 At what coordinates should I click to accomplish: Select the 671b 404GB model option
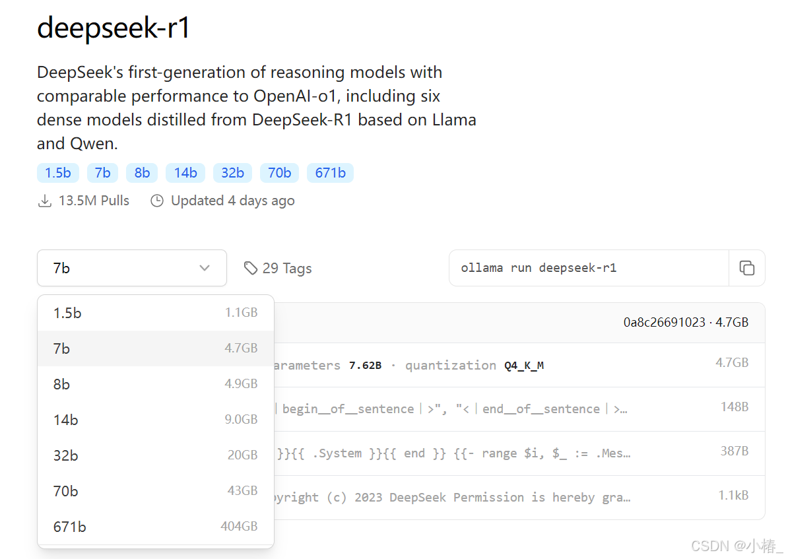pyautogui.click(x=155, y=527)
